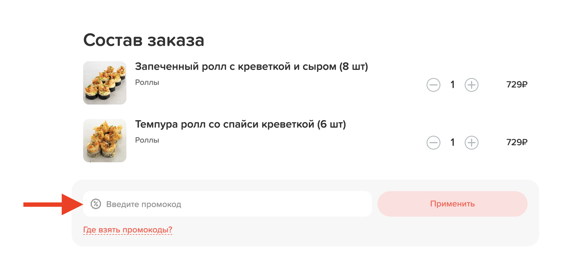Viewport: 583px width, 257px height.
Task: Decrease quantity of Темпура ролл
Action: [433, 143]
